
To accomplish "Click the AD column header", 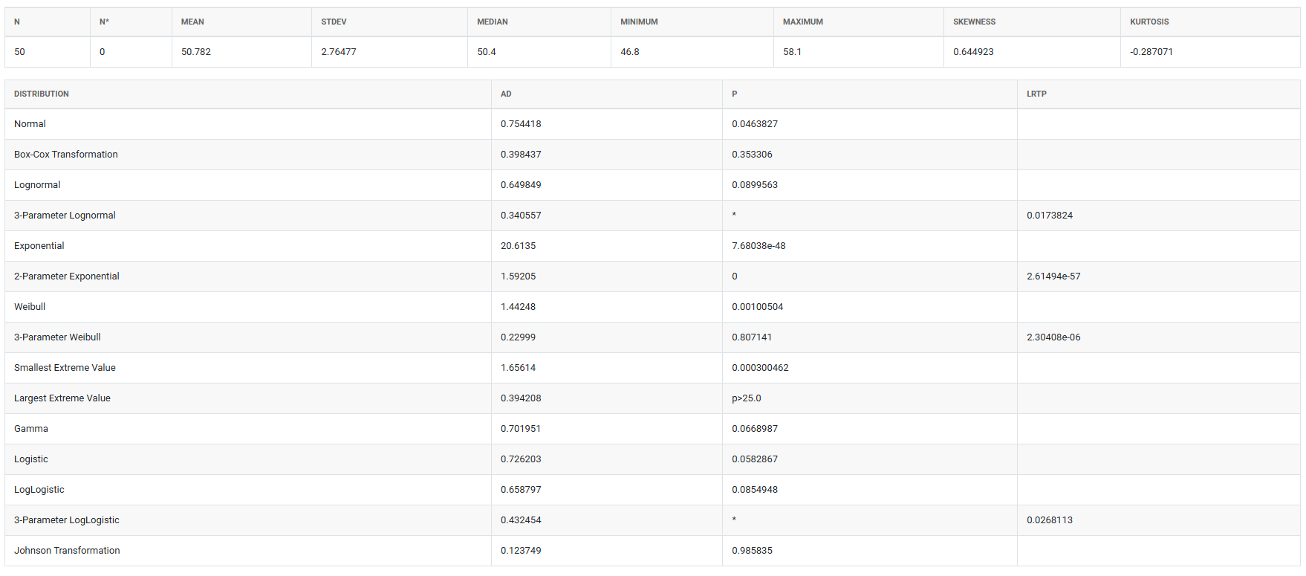I will [x=506, y=94].
